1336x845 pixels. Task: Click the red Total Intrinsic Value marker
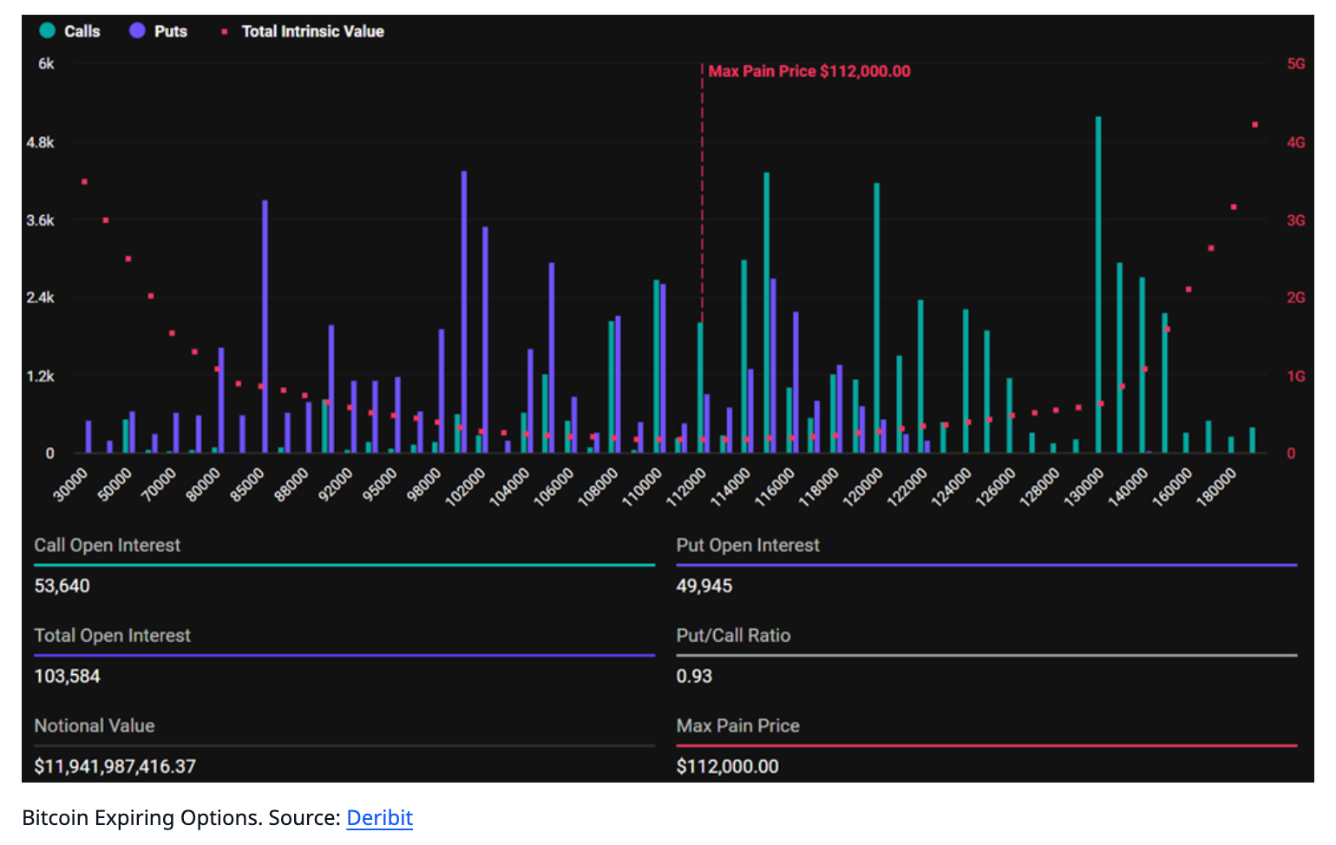pyautogui.click(x=225, y=32)
